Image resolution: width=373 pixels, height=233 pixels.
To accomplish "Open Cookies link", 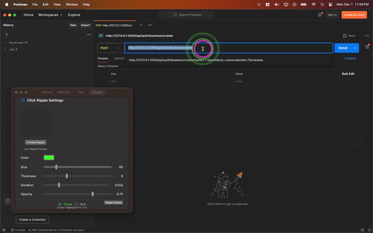I will click(350, 58).
